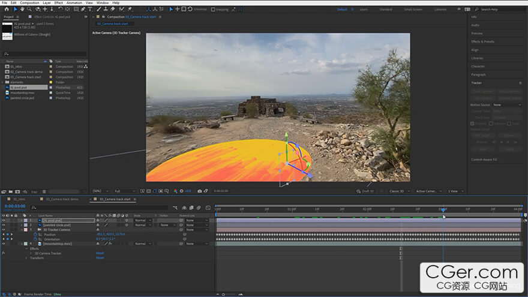
Task: Select the Rotation tool
Action: click(x=60, y=9)
